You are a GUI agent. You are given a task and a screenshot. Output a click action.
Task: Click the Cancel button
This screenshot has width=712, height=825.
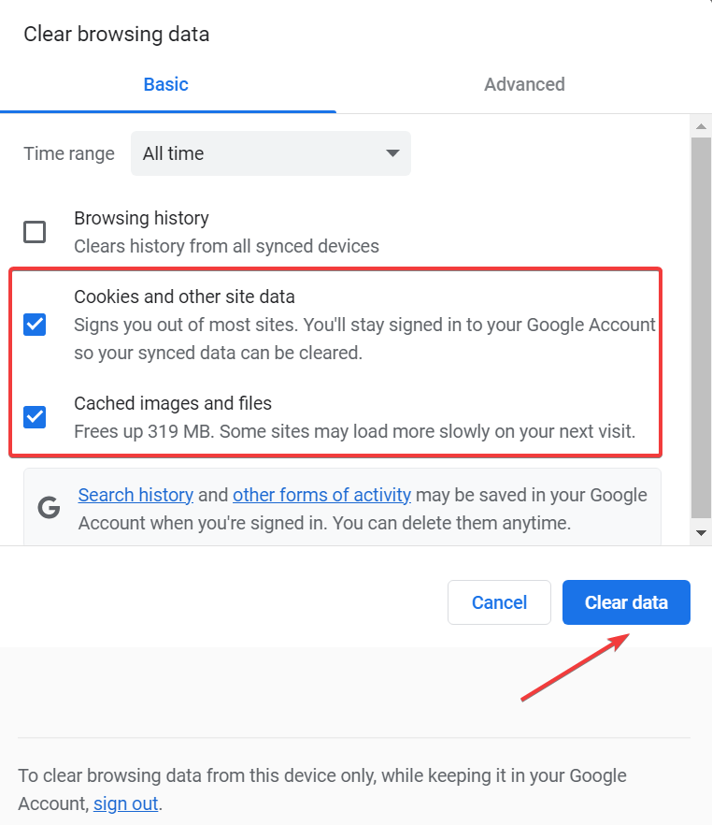coord(499,602)
